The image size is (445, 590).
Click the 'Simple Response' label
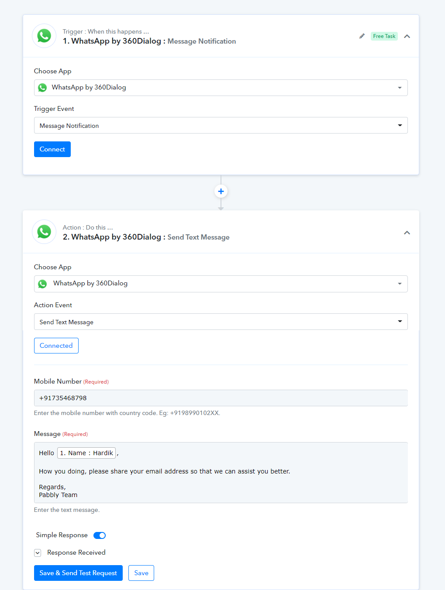(62, 535)
